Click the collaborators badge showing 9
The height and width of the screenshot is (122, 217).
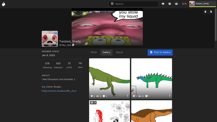(93, 103)
